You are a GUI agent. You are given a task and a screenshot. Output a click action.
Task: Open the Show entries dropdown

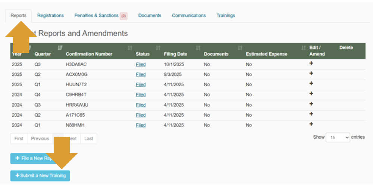[x=338, y=137]
